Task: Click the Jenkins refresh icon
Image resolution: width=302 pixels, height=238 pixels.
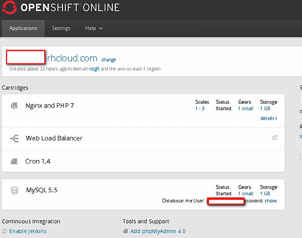Action: click(x=5, y=231)
